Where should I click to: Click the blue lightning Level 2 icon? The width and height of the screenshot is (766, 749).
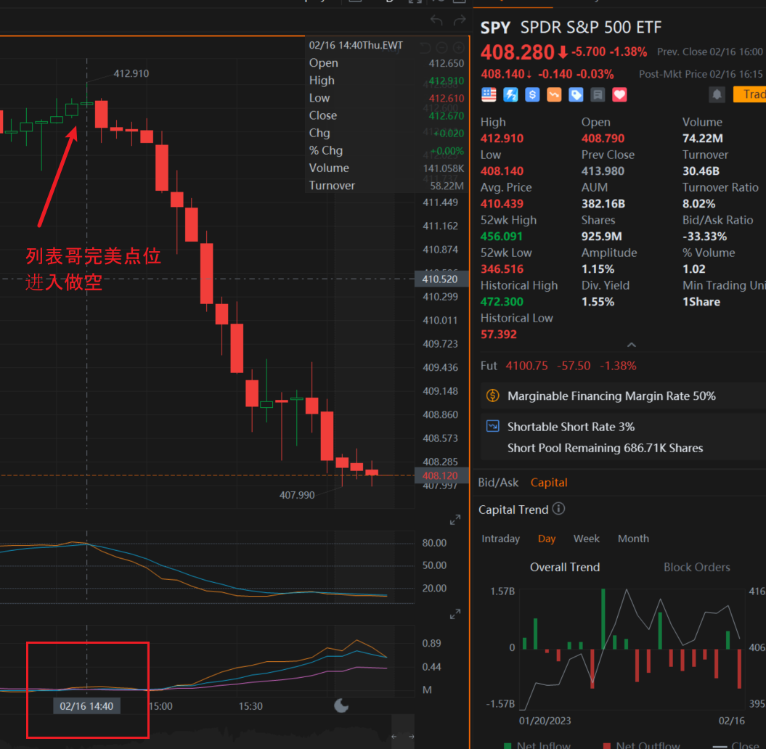[510, 95]
